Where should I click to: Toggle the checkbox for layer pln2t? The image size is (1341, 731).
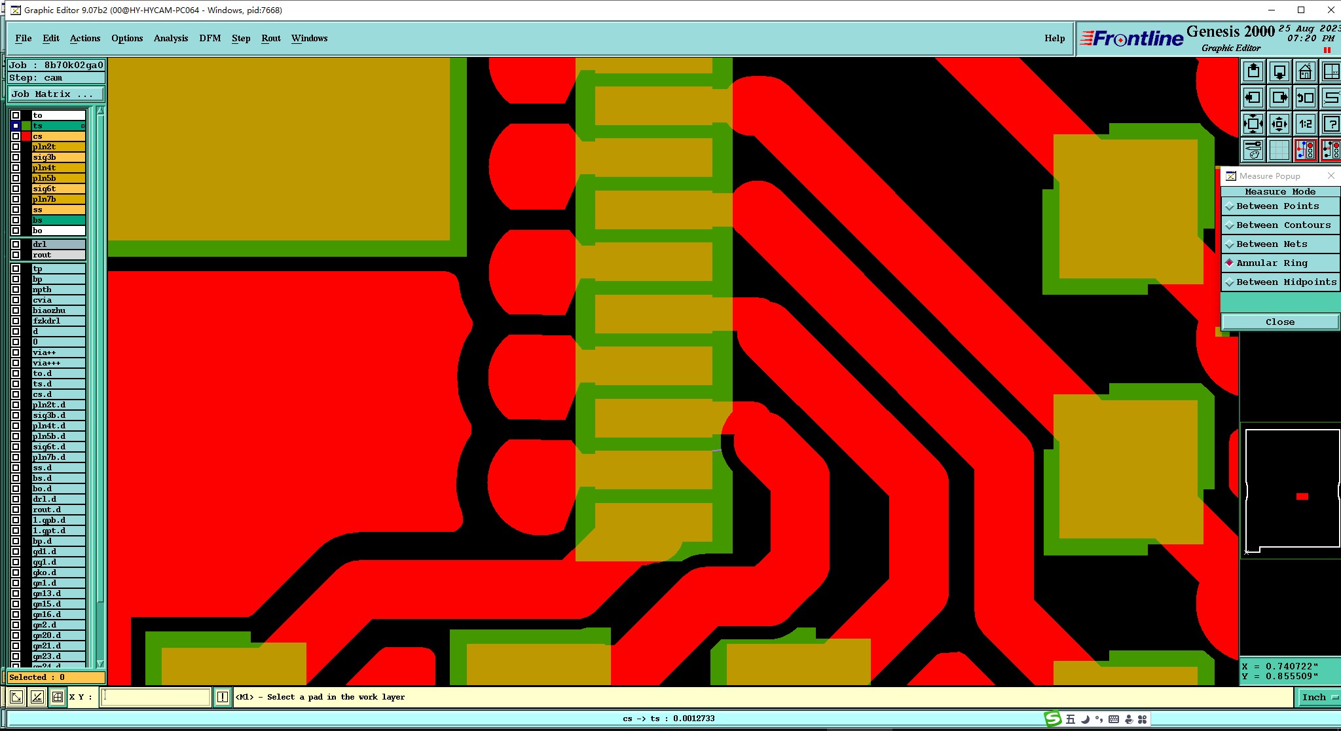[16, 147]
